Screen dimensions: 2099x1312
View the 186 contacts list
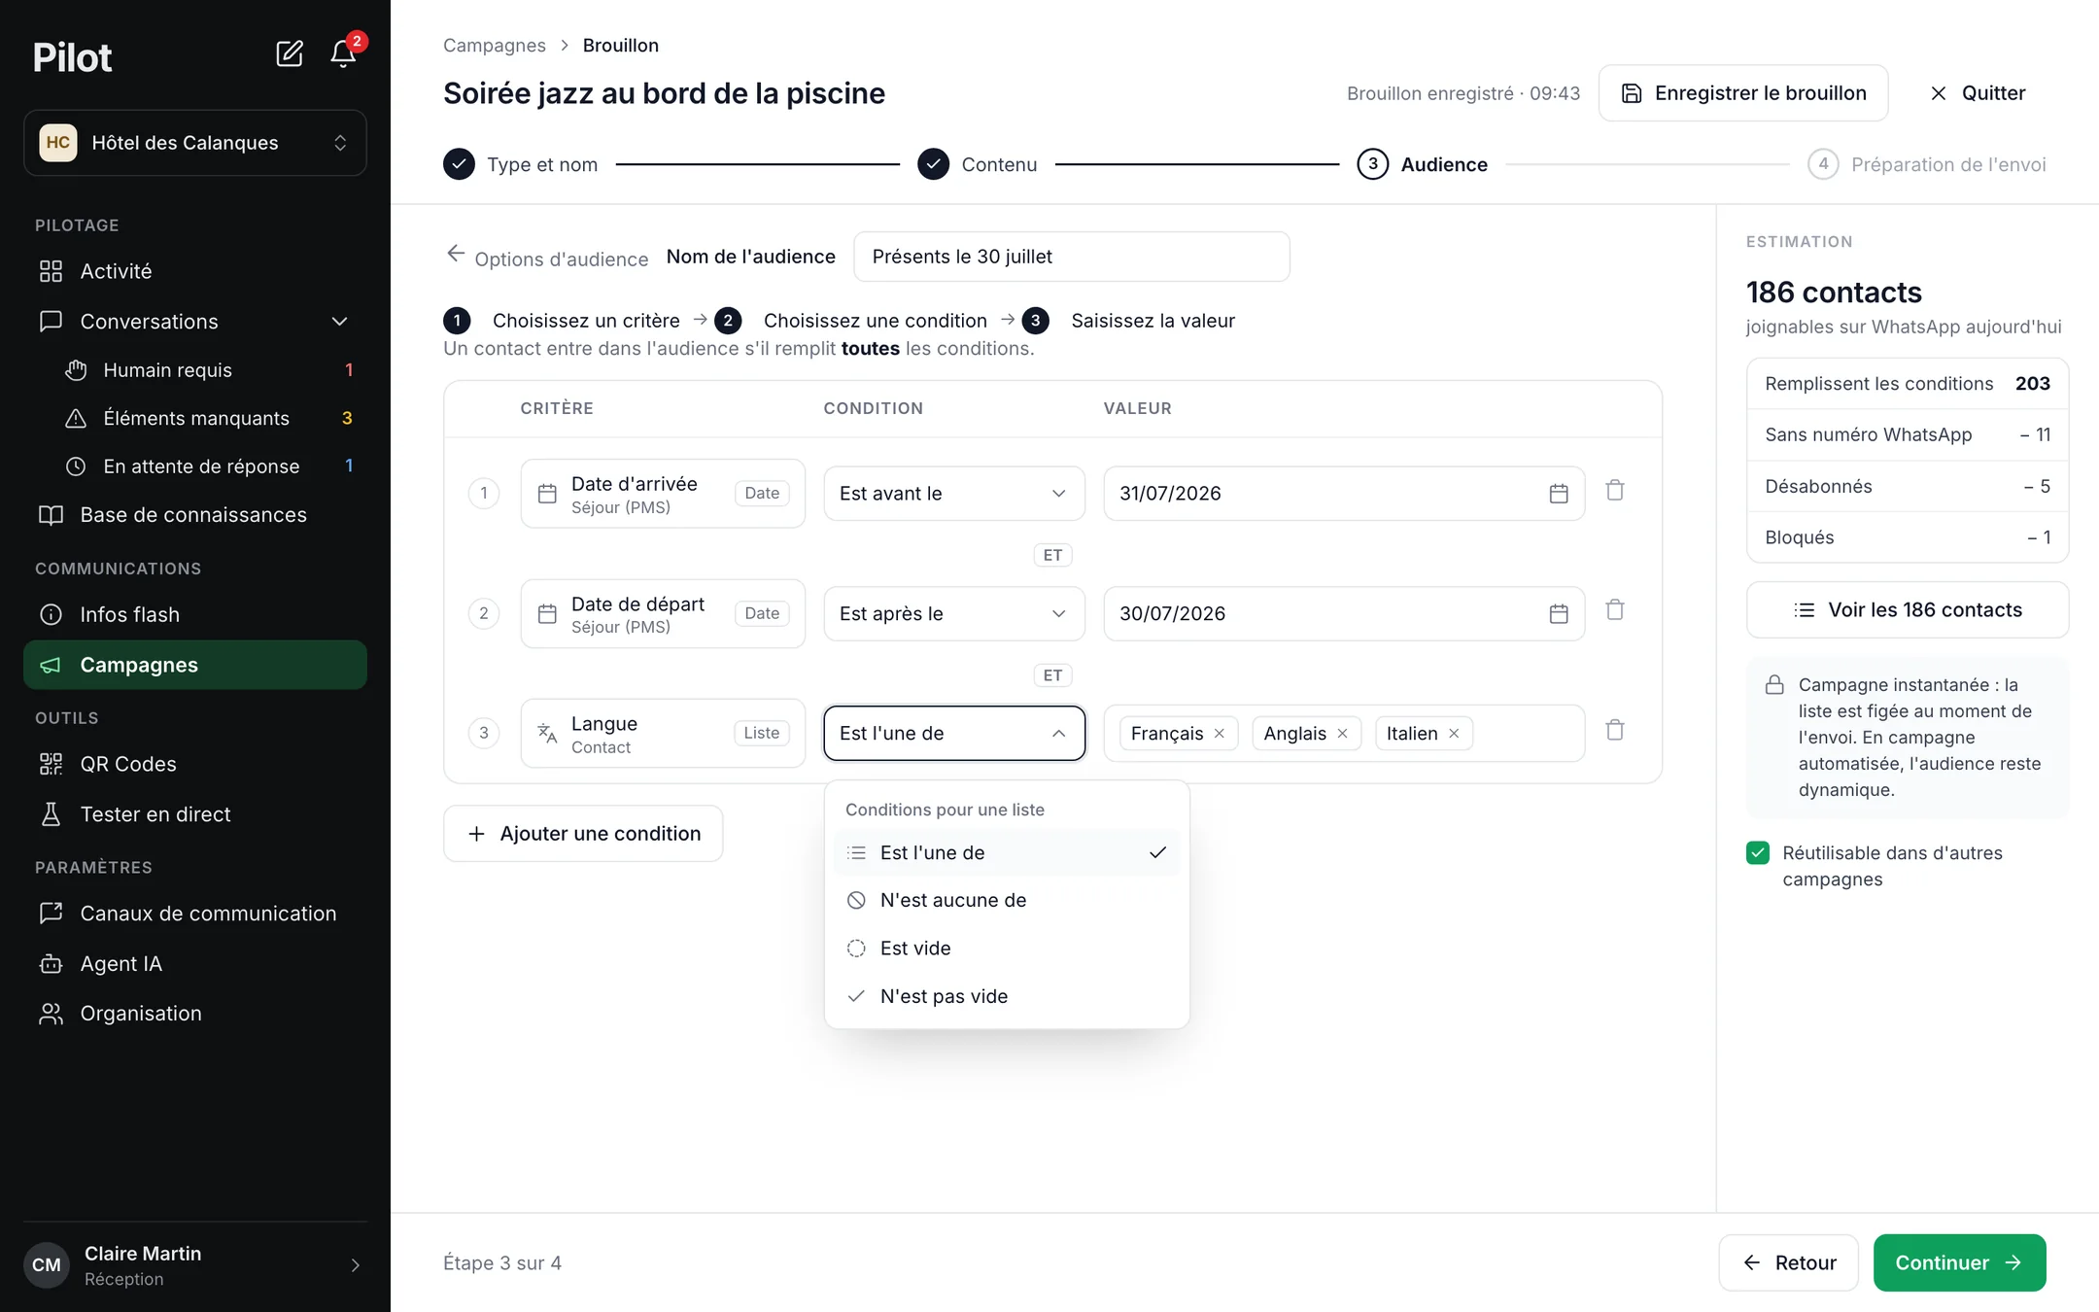1907,610
